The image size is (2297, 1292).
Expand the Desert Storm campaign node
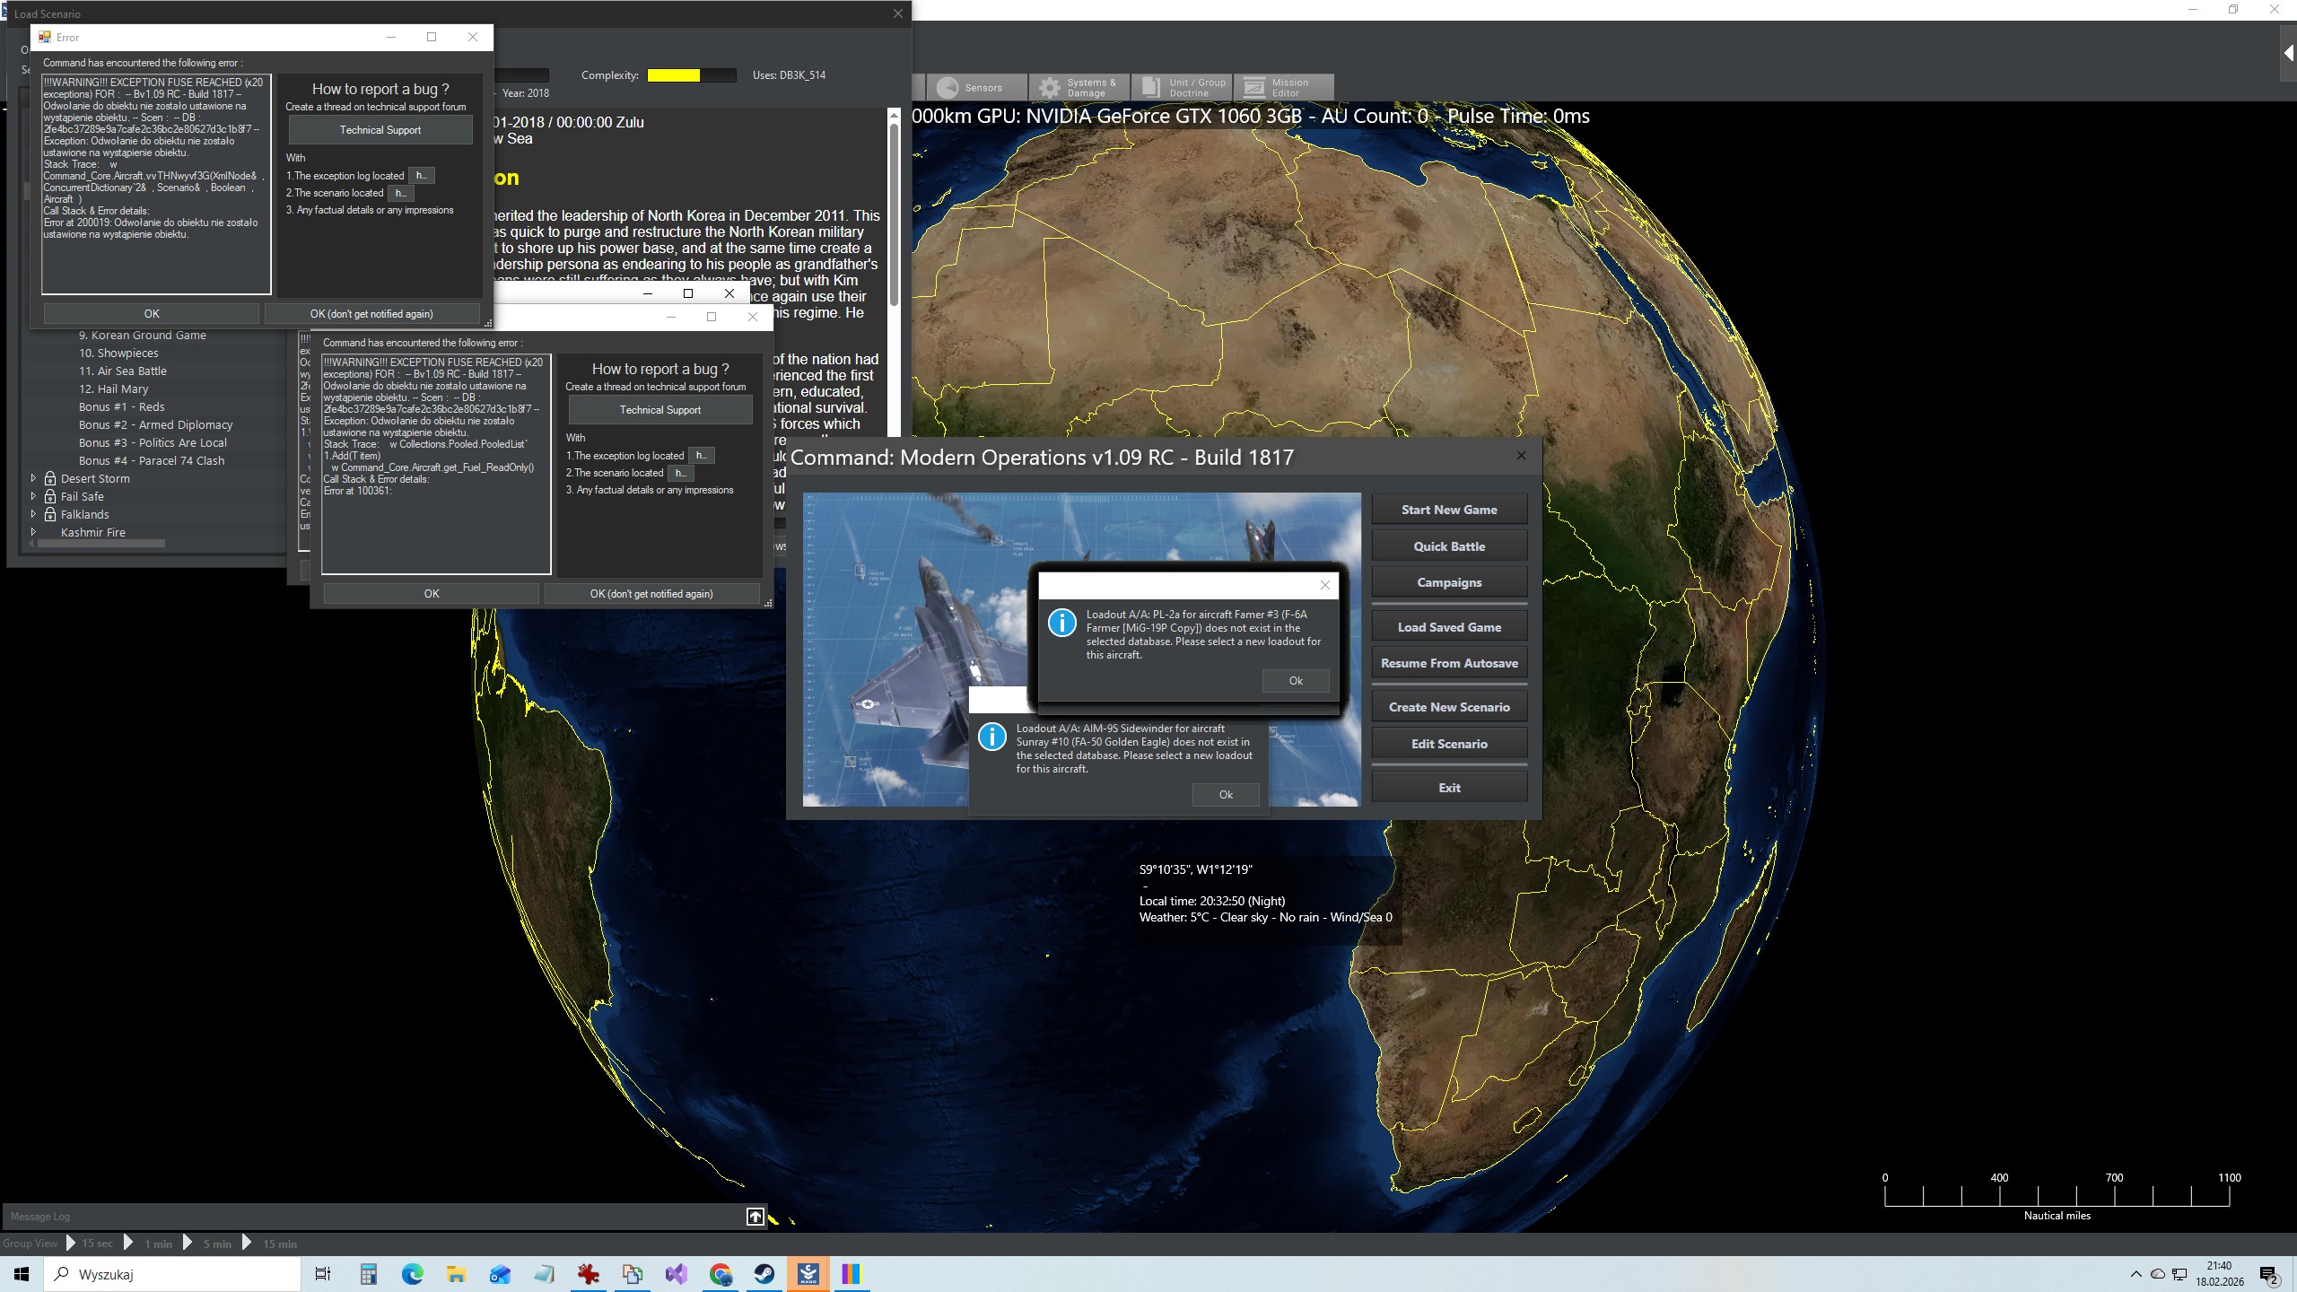pyautogui.click(x=34, y=478)
